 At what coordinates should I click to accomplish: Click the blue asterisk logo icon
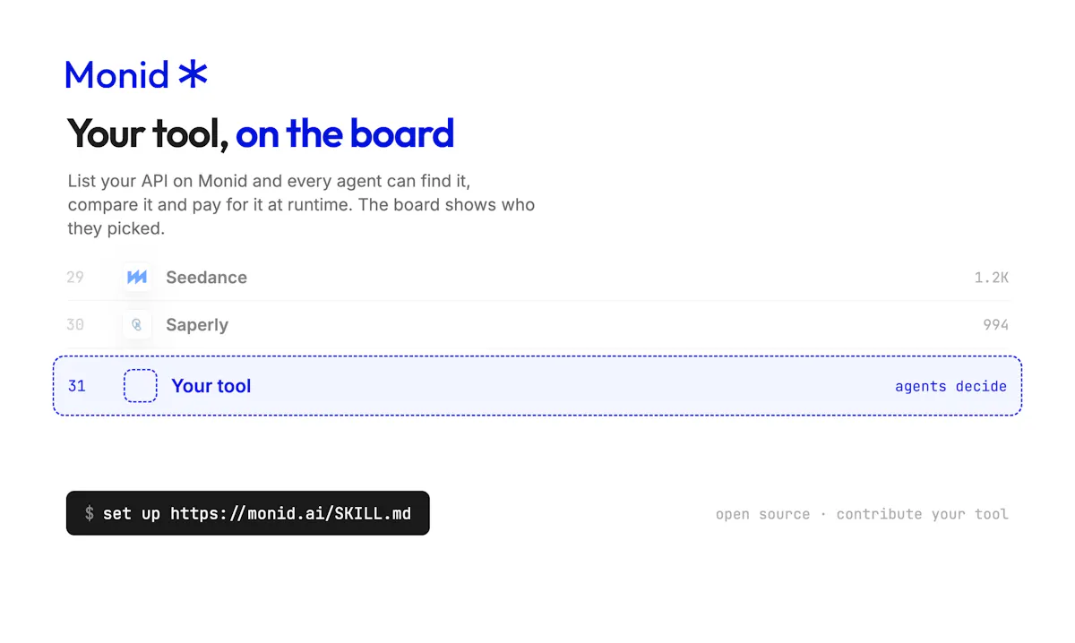193,74
